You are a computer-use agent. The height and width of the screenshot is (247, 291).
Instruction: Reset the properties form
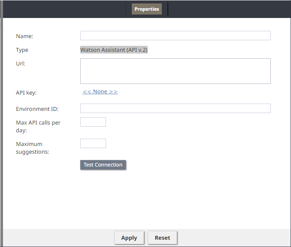pos(162,238)
